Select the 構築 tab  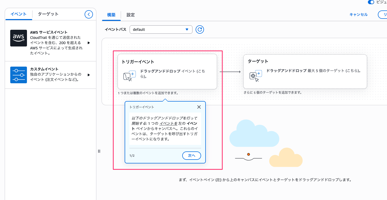click(x=111, y=15)
